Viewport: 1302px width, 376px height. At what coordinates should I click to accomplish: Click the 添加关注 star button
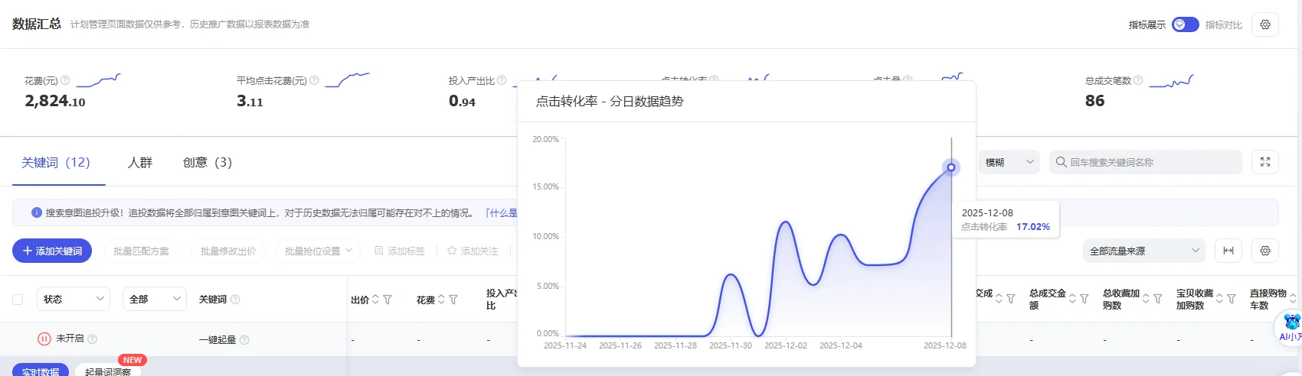click(473, 251)
